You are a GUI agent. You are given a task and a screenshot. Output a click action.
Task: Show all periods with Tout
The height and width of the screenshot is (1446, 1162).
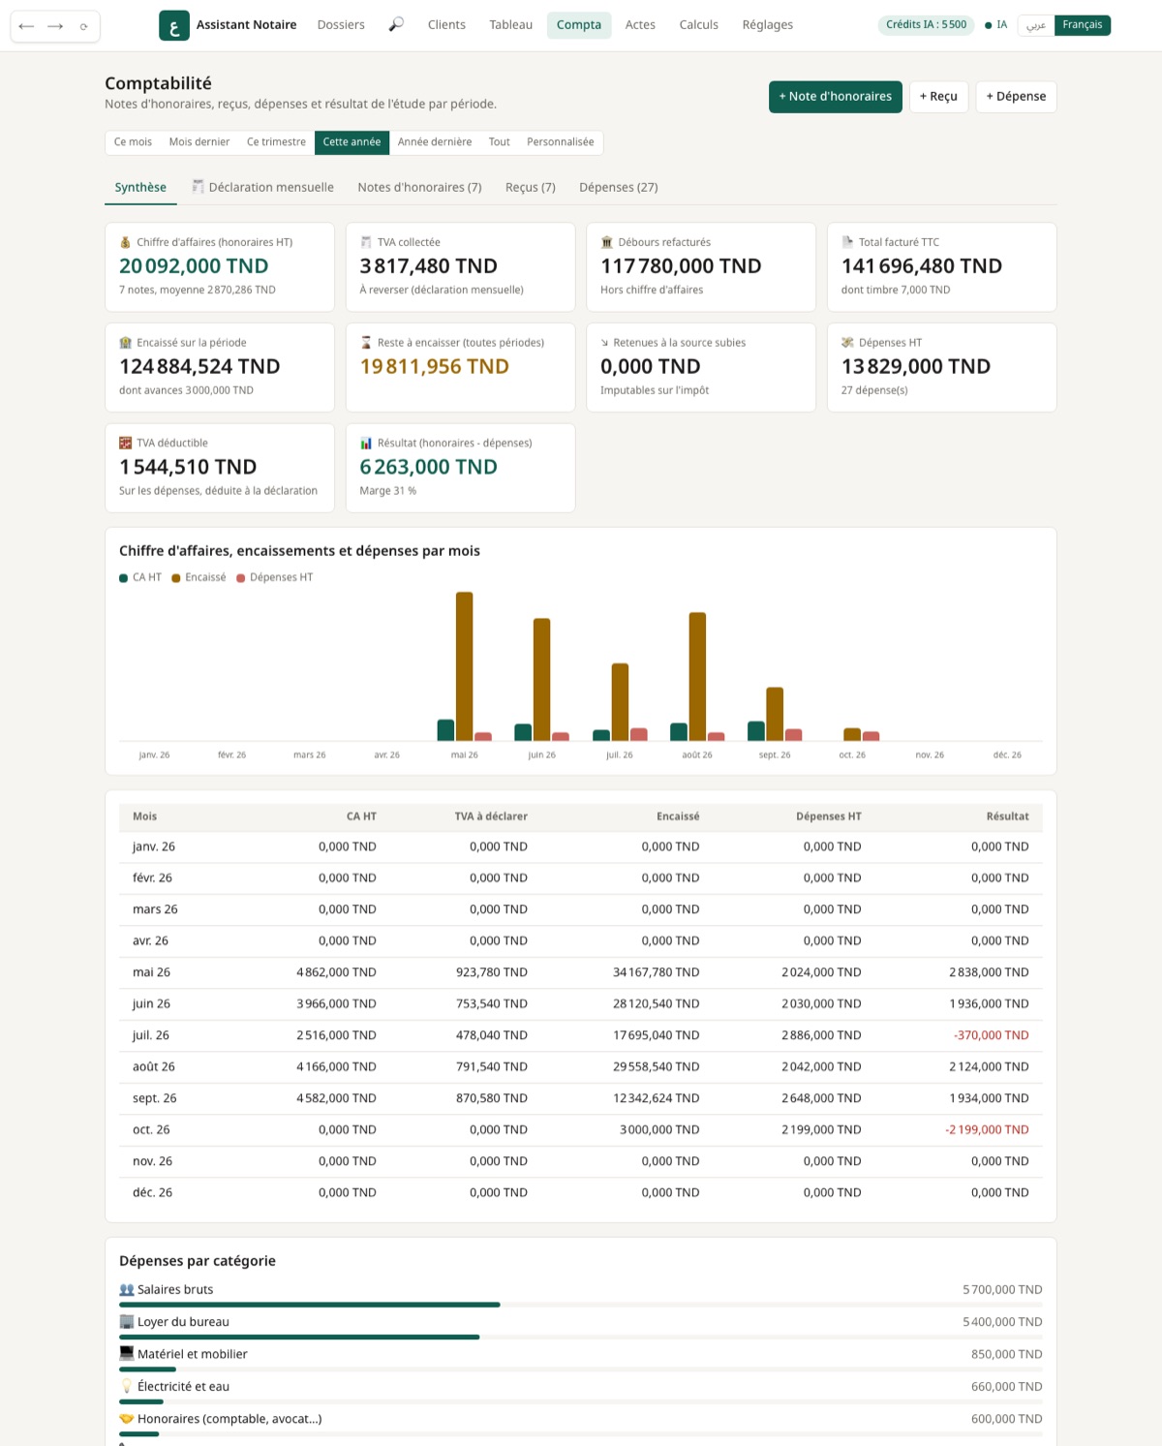click(500, 142)
